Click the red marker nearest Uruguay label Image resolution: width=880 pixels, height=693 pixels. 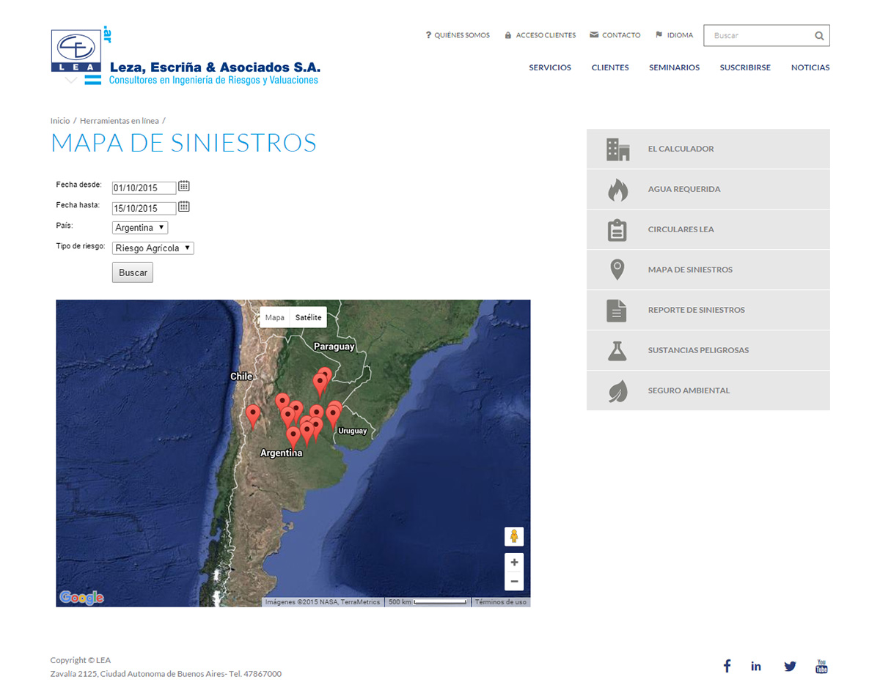coord(333,417)
